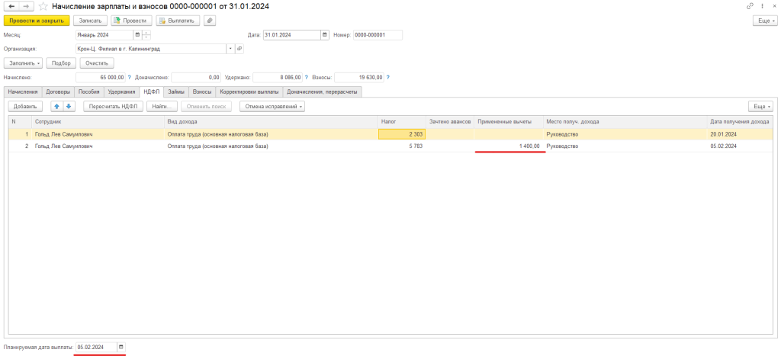Open the Взносы tab
Image resolution: width=781 pixels, height=356 pixels.
tap(202, 91)
